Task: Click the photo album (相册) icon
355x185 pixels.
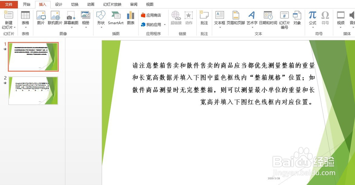Action: [x=86, y=15]
